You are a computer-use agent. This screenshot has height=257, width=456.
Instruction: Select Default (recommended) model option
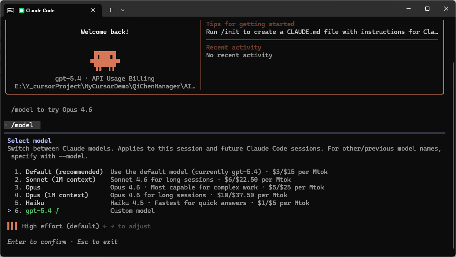coord(171,172)
